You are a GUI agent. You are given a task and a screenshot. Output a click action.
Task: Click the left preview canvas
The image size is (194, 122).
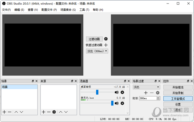[43, 45]
